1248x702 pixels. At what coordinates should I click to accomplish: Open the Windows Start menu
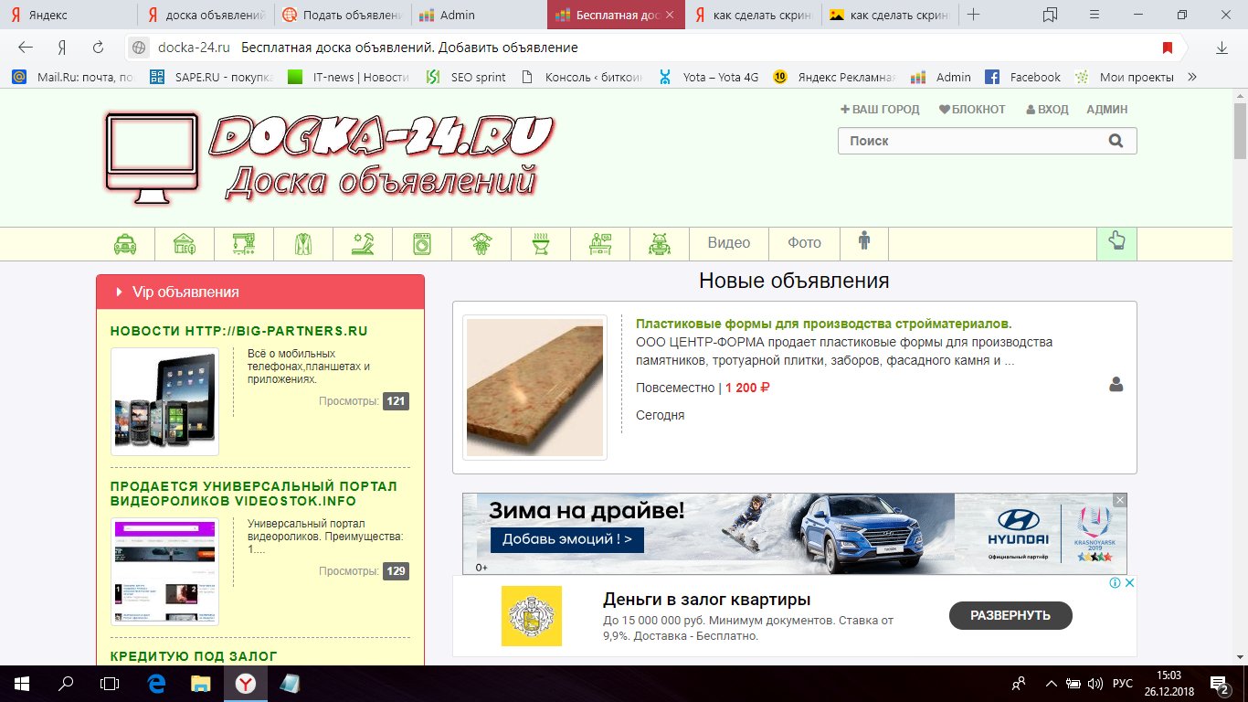[x=20, y=683]
